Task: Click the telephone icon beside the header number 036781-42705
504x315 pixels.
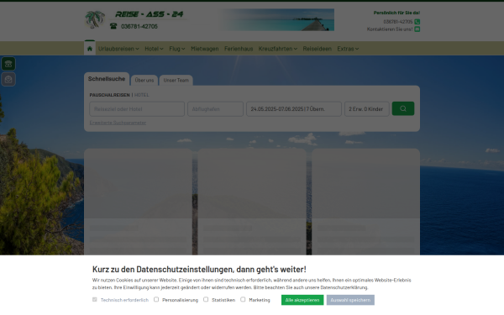Action: (113, 26)
